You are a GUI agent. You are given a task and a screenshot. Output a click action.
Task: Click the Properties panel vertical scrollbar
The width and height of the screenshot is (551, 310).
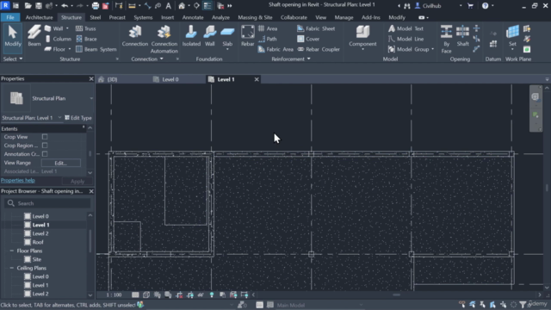pyautogui.click(x=90, y=153)
